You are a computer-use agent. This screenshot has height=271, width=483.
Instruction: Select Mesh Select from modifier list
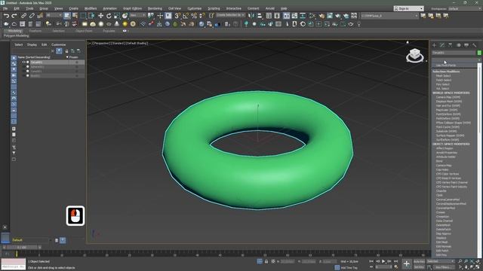coord(443,76)
